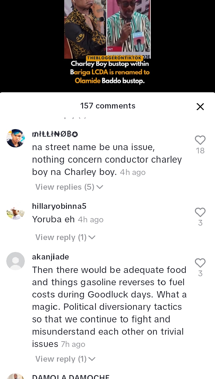Screen dimensions: 215x379
Task: Tap the 157 comments header
Action: coord(107,106)
